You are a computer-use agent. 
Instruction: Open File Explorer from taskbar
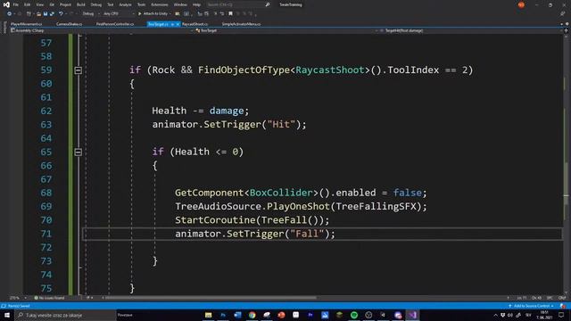(208, 315)
